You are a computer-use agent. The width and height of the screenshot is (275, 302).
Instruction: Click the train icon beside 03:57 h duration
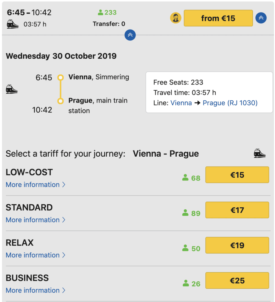13,24
